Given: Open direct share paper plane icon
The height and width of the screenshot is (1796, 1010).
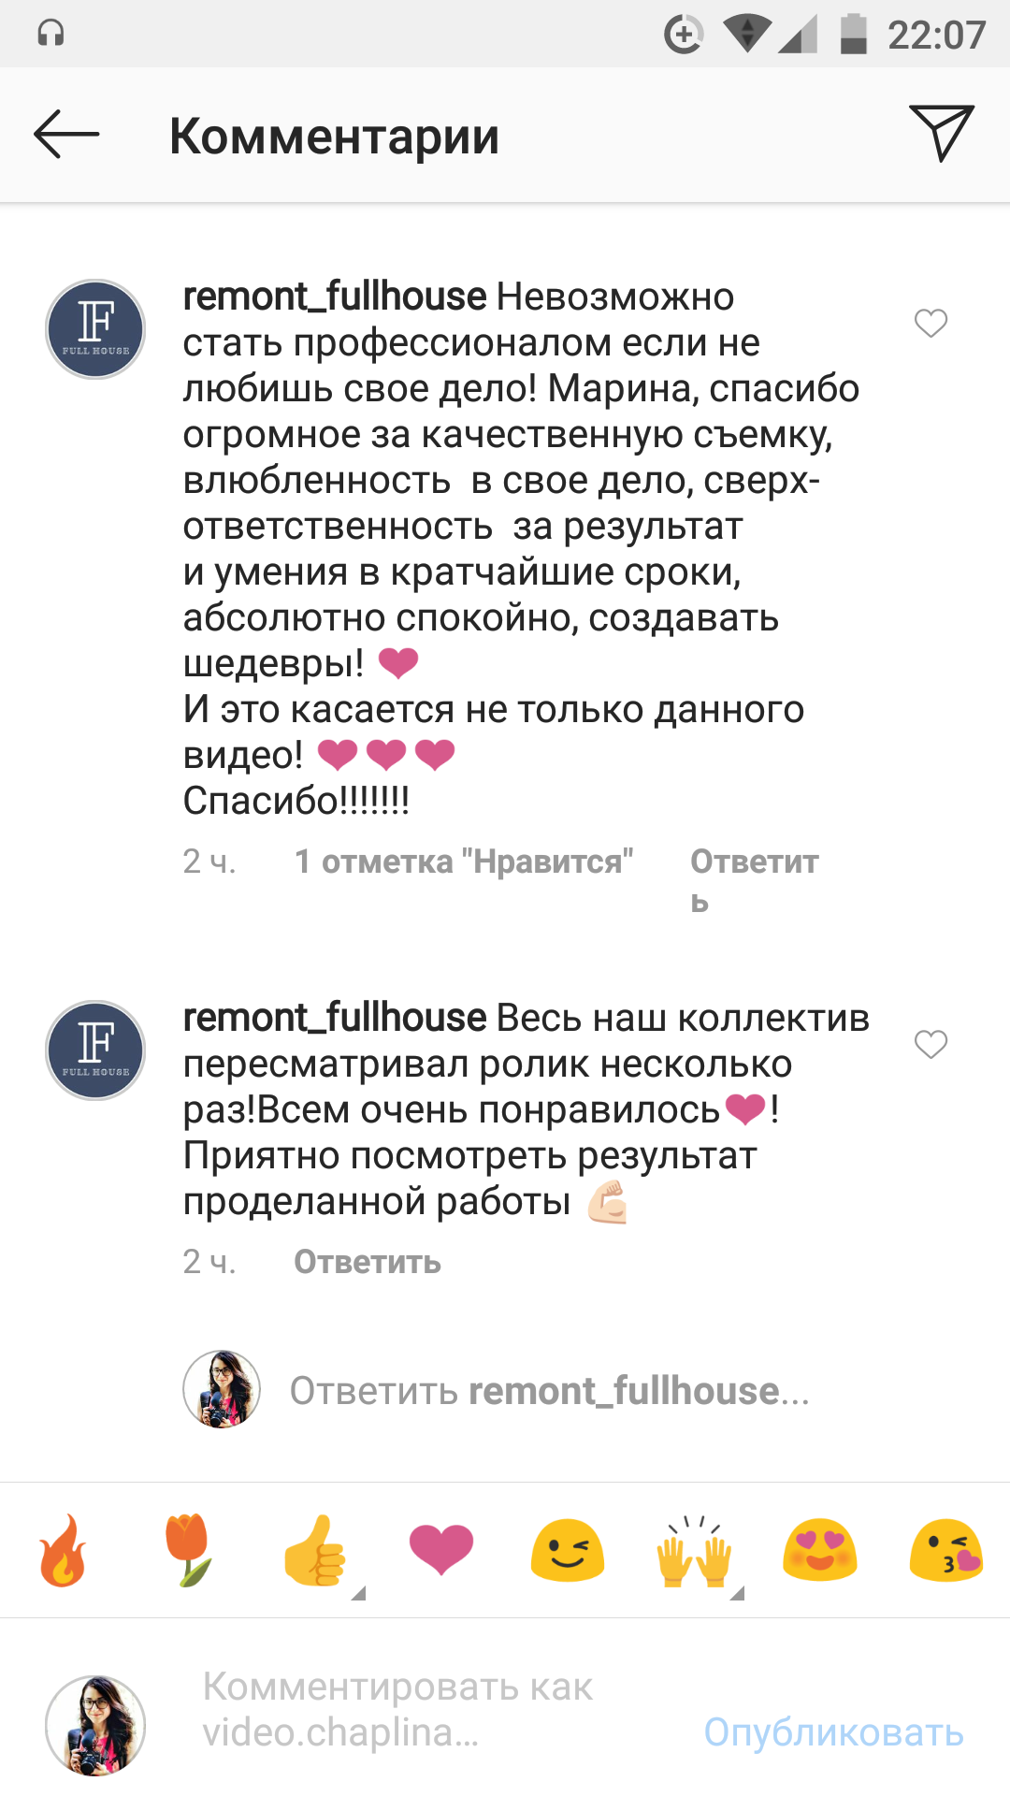Looking at the screenshot, I should click(941, 133).
